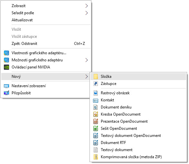Click the Kontakt card icon
Image resolution: width=189 pixels, height=164 pixels.
tap(96, 100)
